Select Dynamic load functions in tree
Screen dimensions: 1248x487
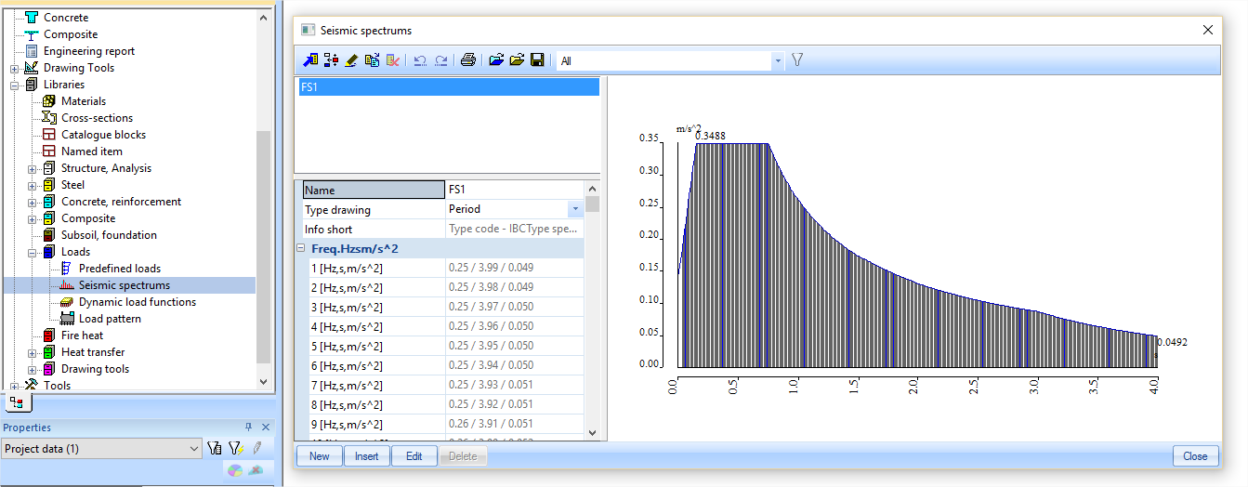coord(137,302)
